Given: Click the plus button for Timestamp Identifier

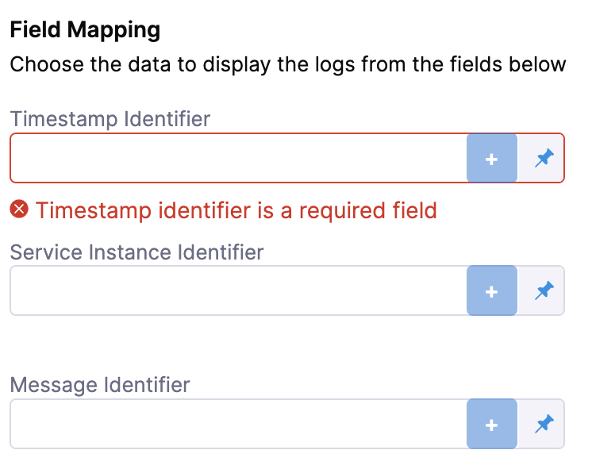Looking at the screenshot, I should (491, 159).
